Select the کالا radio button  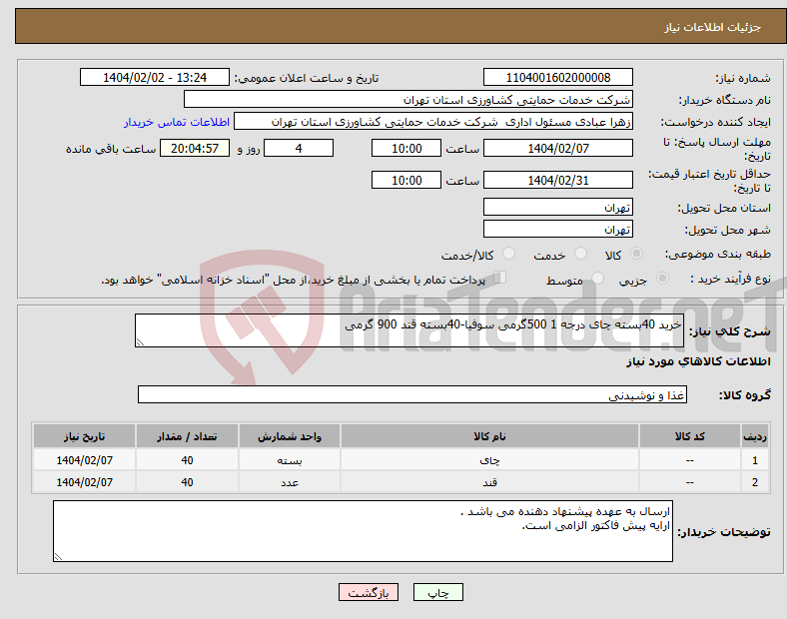[x=636, y=254]
